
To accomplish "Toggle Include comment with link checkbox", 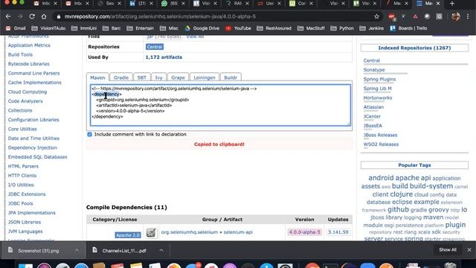I will (x=89, y=134).
